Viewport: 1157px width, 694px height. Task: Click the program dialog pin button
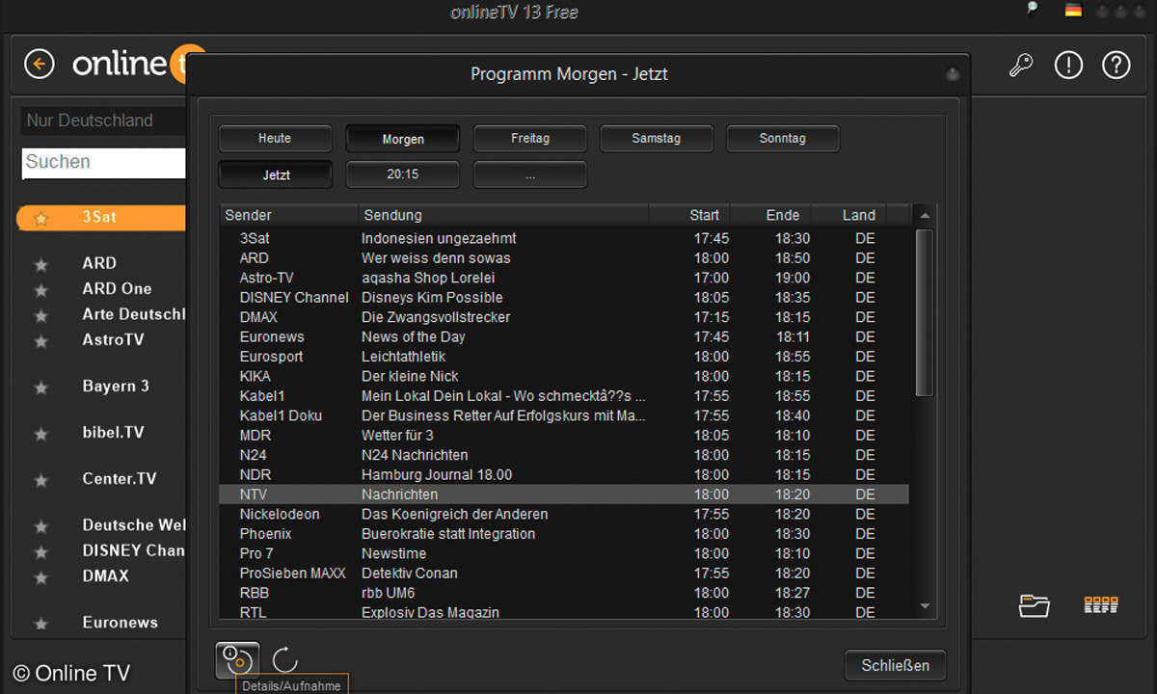point(953,74)
